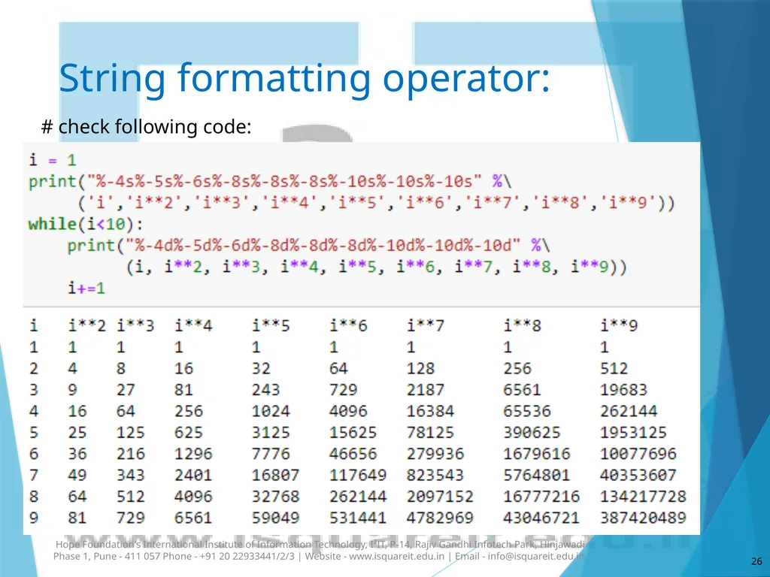
Task: Click the Hope Foundation's International Institute footer line
Action: [x=320, y=544]
